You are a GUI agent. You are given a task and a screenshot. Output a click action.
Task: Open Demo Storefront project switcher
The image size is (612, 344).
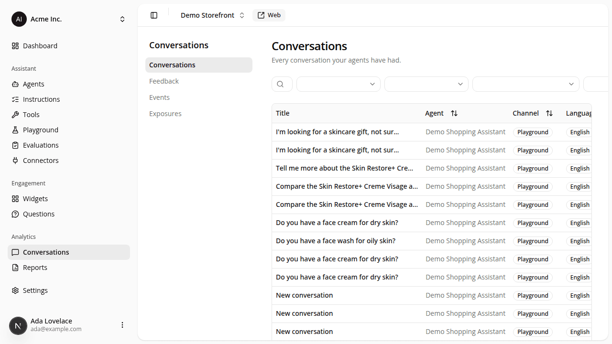(x=212, y=15)
